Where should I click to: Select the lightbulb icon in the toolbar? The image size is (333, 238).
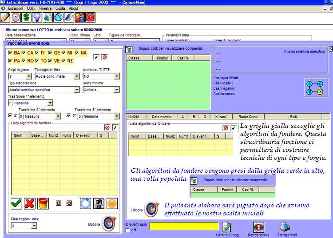[x=37, y=17]
